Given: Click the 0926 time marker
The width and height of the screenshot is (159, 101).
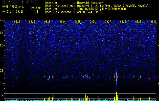Looking at the screenshot, I should coord(93,22).
